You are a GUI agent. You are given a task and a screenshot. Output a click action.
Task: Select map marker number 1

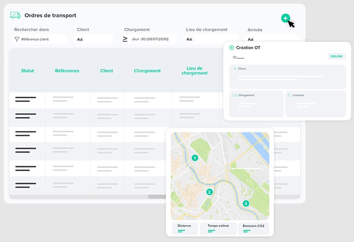pos(194,158)
